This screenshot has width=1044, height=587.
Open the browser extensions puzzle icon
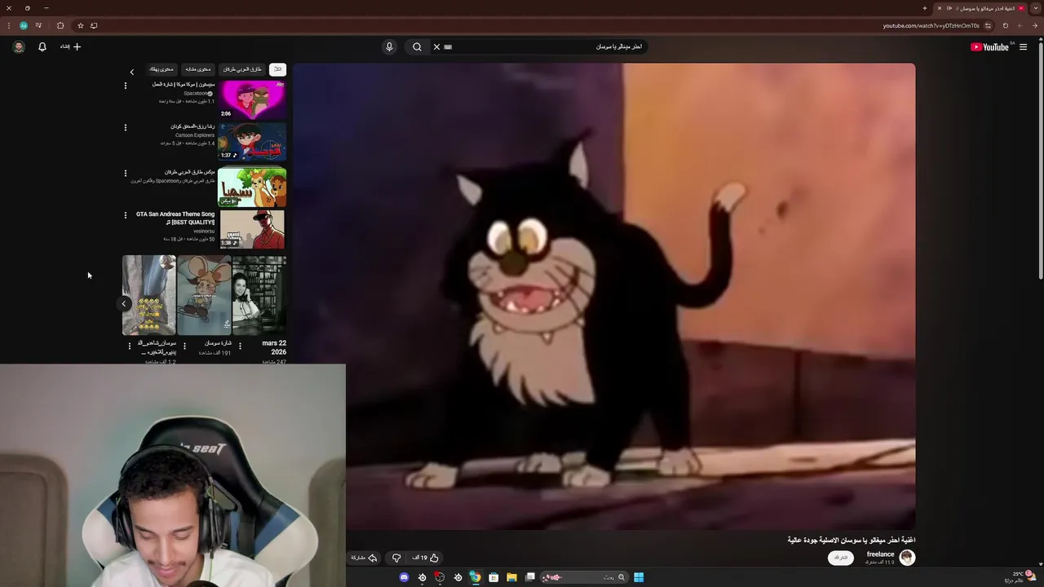60,25
